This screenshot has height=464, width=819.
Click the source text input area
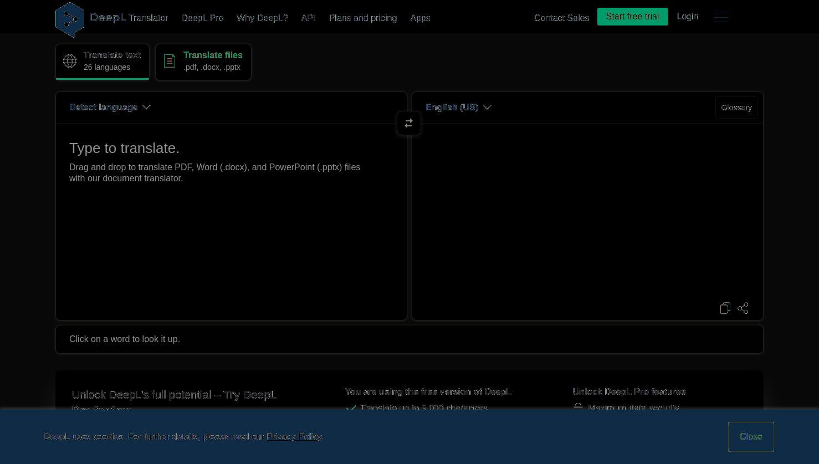tap(232, 221)
